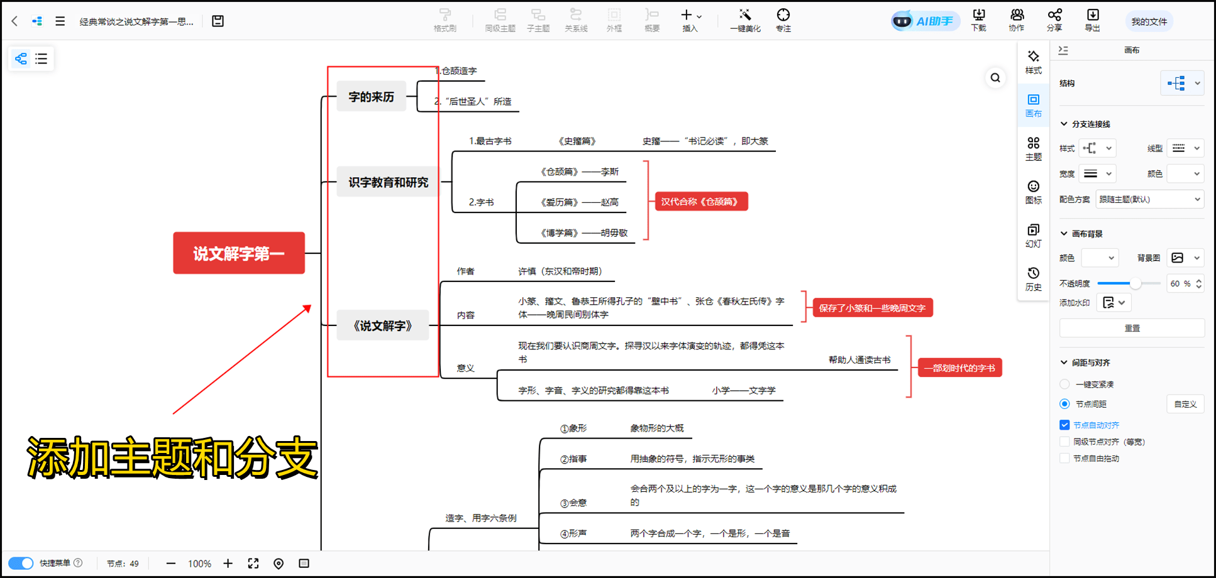Image resolution: width=1216 pixels, height=578 pixels.
Task: Uncheck 节点自动对齐 checkbox
Action: (1064, 425)
